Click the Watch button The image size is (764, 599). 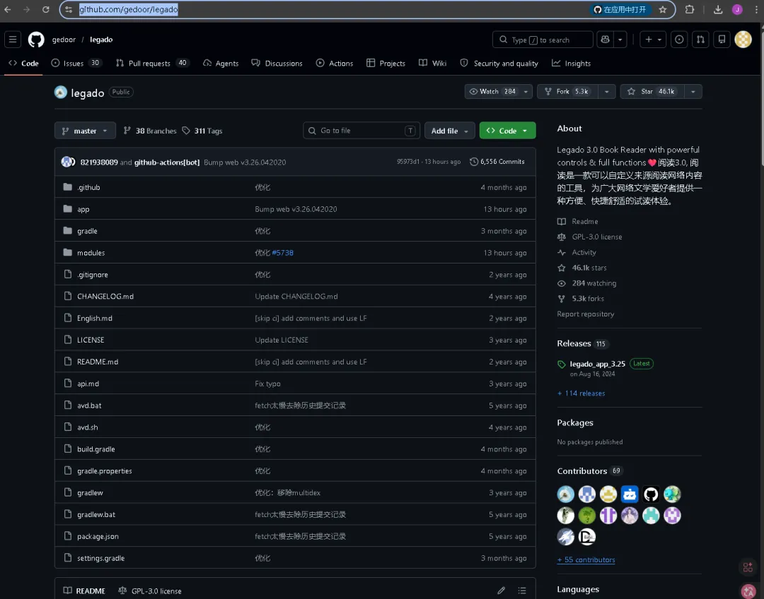492,92
